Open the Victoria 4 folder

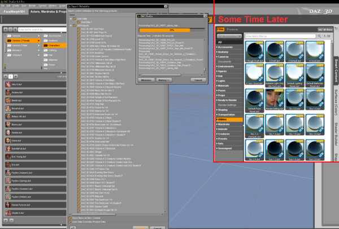click(23, 55)
